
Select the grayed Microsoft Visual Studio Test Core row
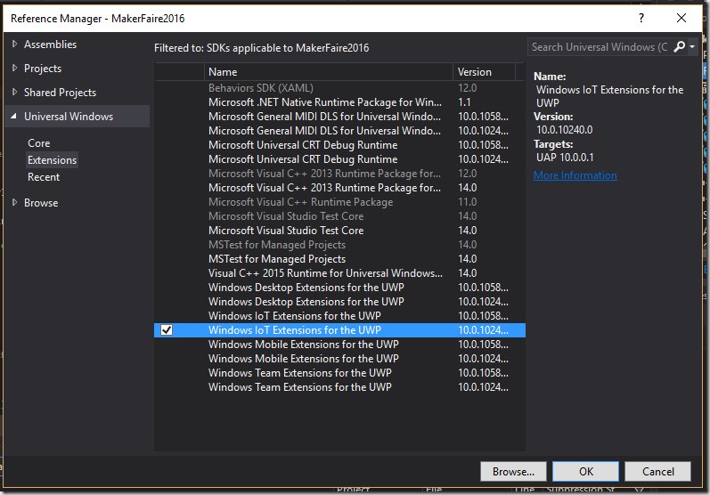click(339, 216)
